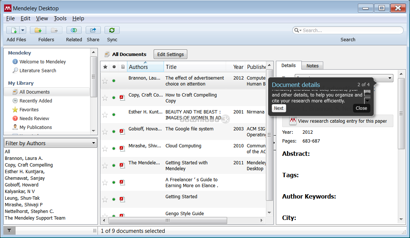Screen dimensions: 410x238
Task: Create a new folder with Folders icon
Action: tap(38, 30)
